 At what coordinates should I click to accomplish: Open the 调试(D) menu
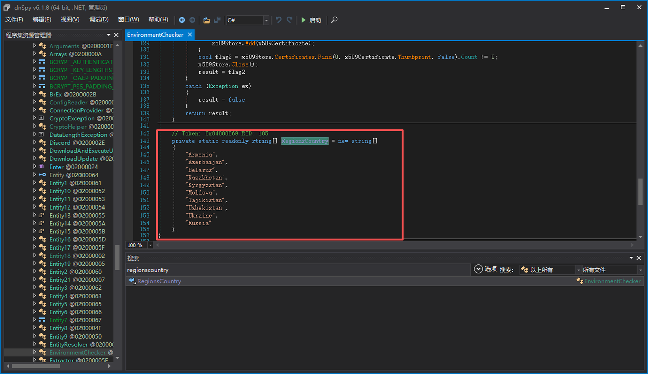[x=99, y=20]
